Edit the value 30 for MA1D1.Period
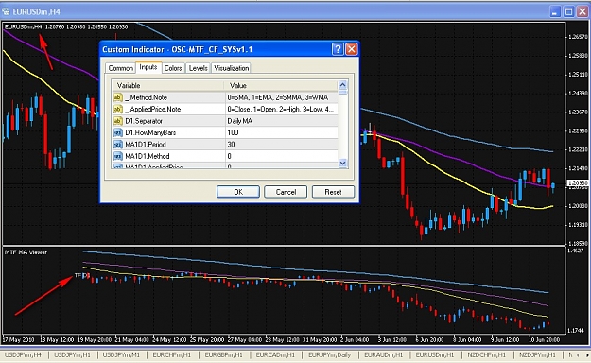The width and height of the screenshot is (591, 363). 282,145
